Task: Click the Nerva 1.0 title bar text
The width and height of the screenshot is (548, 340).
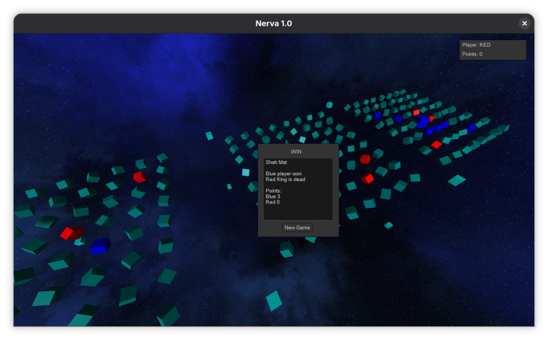Action: pos(273,23)
